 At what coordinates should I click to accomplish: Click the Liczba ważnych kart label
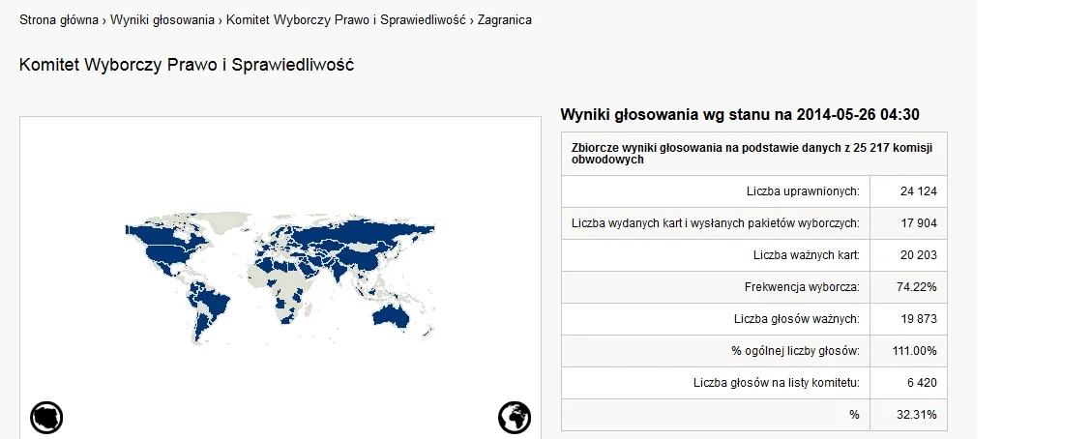tap(807, 255)
